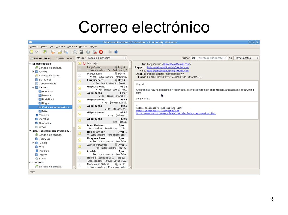Select the 'Correo enviado' folder
288x215 pixels.
tap(48, 84)
